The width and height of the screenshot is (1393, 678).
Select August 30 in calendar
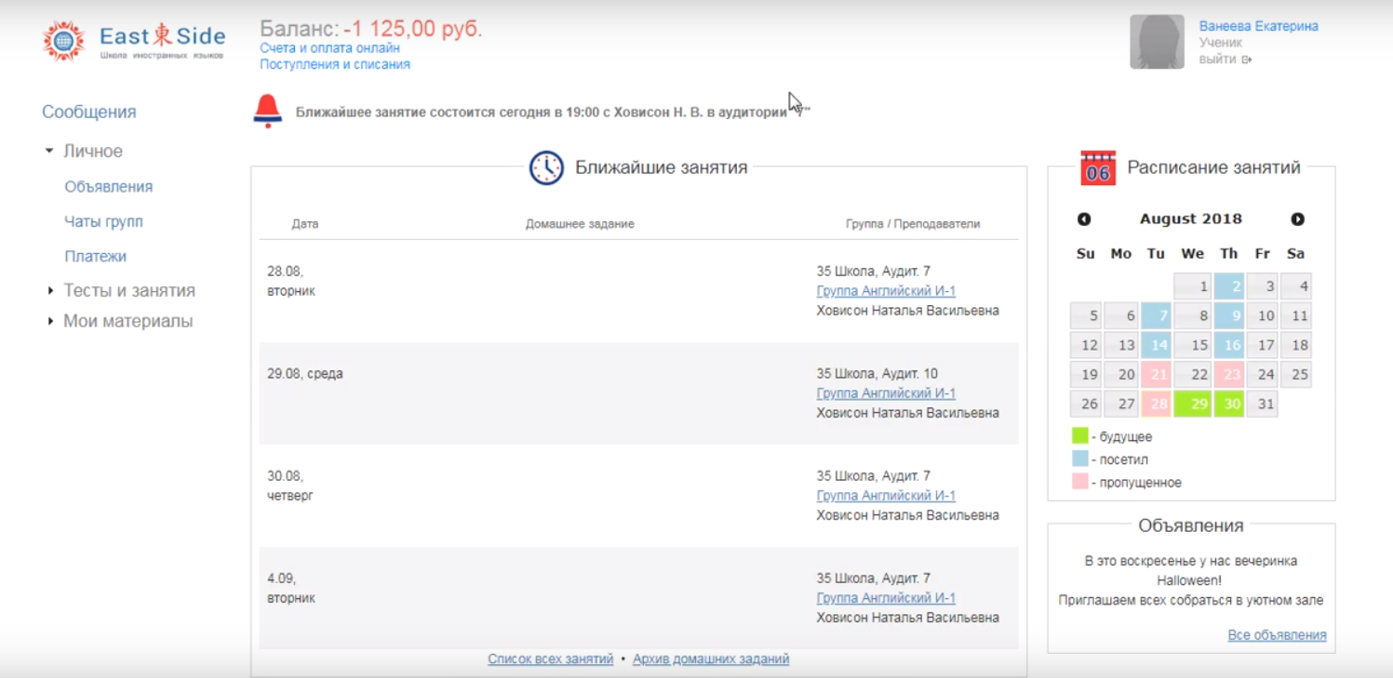click(1229, 404)
